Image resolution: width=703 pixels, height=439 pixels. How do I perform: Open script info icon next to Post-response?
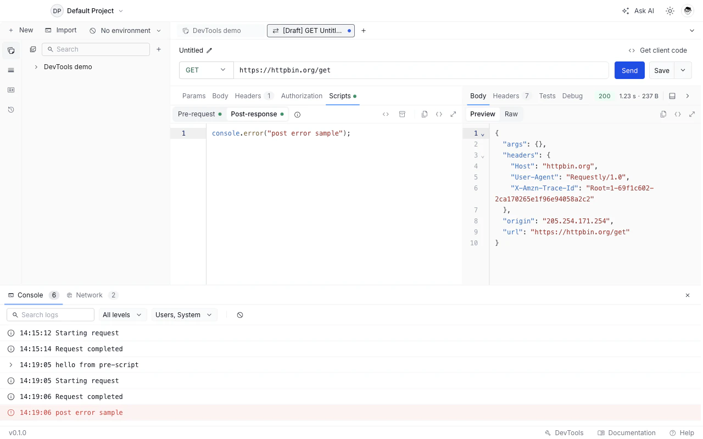tap(297, 115)
